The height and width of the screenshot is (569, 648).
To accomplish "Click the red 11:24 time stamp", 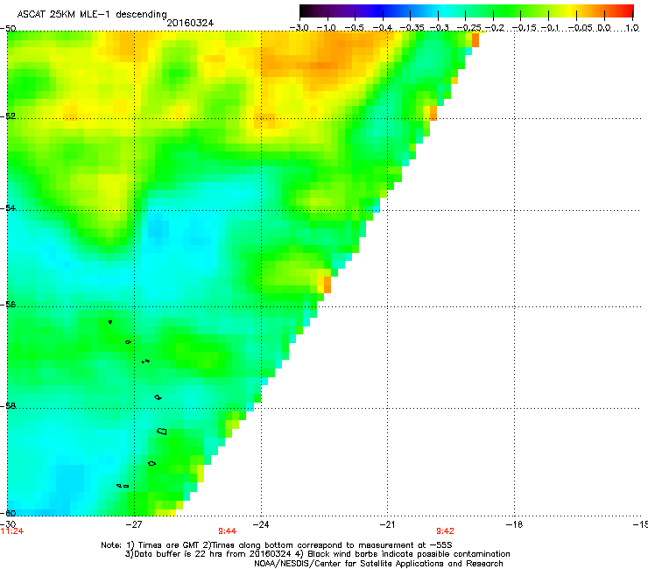I will [x=12, y=531].
